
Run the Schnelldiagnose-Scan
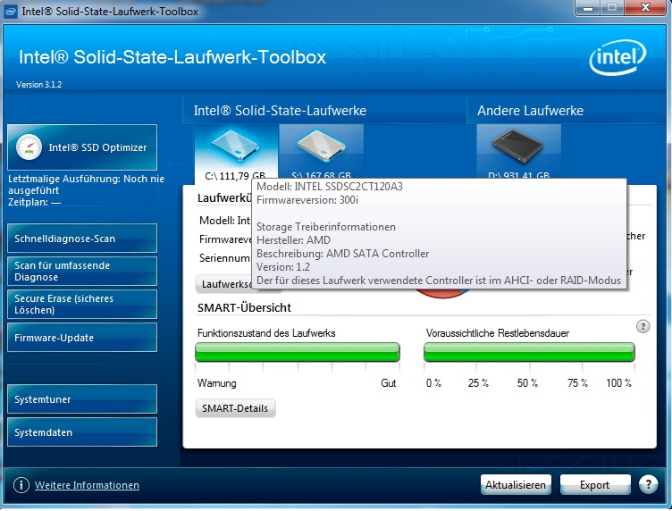point(82,239)
